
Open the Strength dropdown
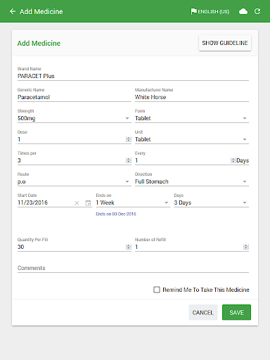[x=75, y=118]
